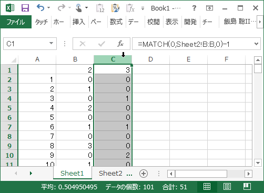Switch to Normal view icon
Image resolution: width=264 pixels, height=193 pixels.
click(x=207, y=187)
